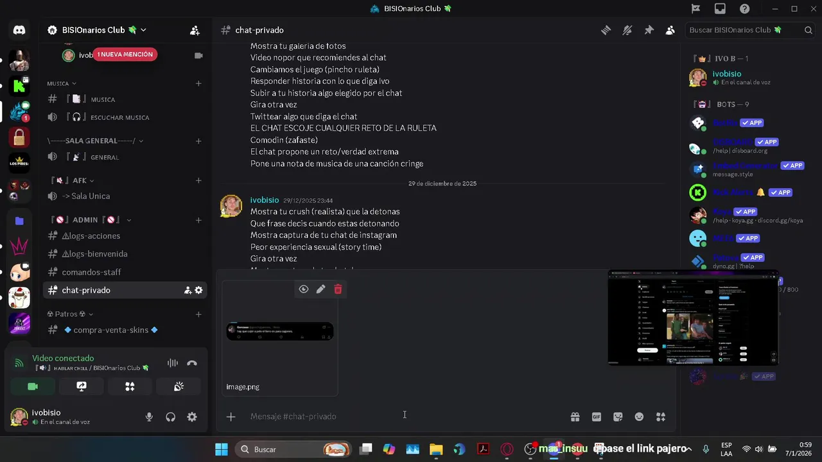Viewport: 822px width, 462px height.
Task: Deafen headphones toggle
Action: [x=170, y=417]
